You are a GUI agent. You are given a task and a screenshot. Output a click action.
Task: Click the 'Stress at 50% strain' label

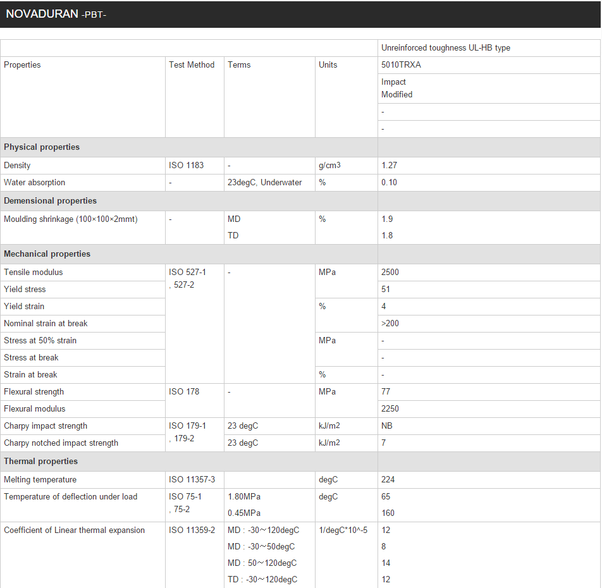[40, 340]
